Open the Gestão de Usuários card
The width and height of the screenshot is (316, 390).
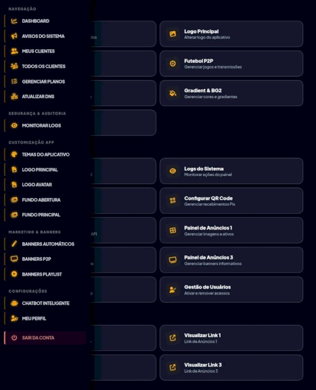pos(231,290)
